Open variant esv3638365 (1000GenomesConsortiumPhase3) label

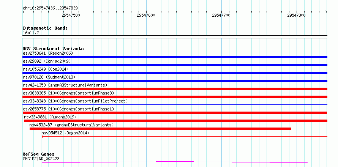(68, 93)
